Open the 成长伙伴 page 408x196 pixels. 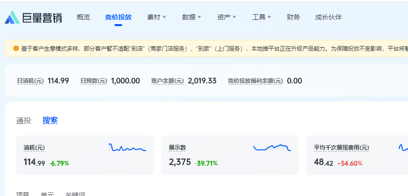[328, 17]
